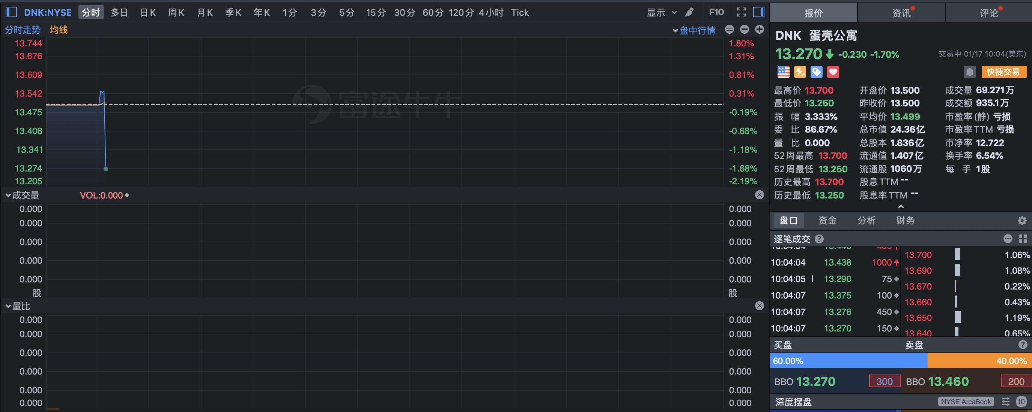The image size is (1032, 412).
Task: Toggle the right quote panel icon
Action: 759,12
